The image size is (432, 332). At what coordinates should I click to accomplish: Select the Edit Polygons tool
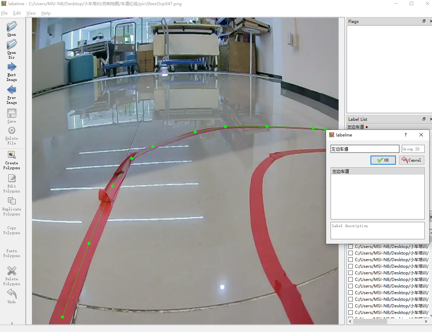[x=11, y=179]
